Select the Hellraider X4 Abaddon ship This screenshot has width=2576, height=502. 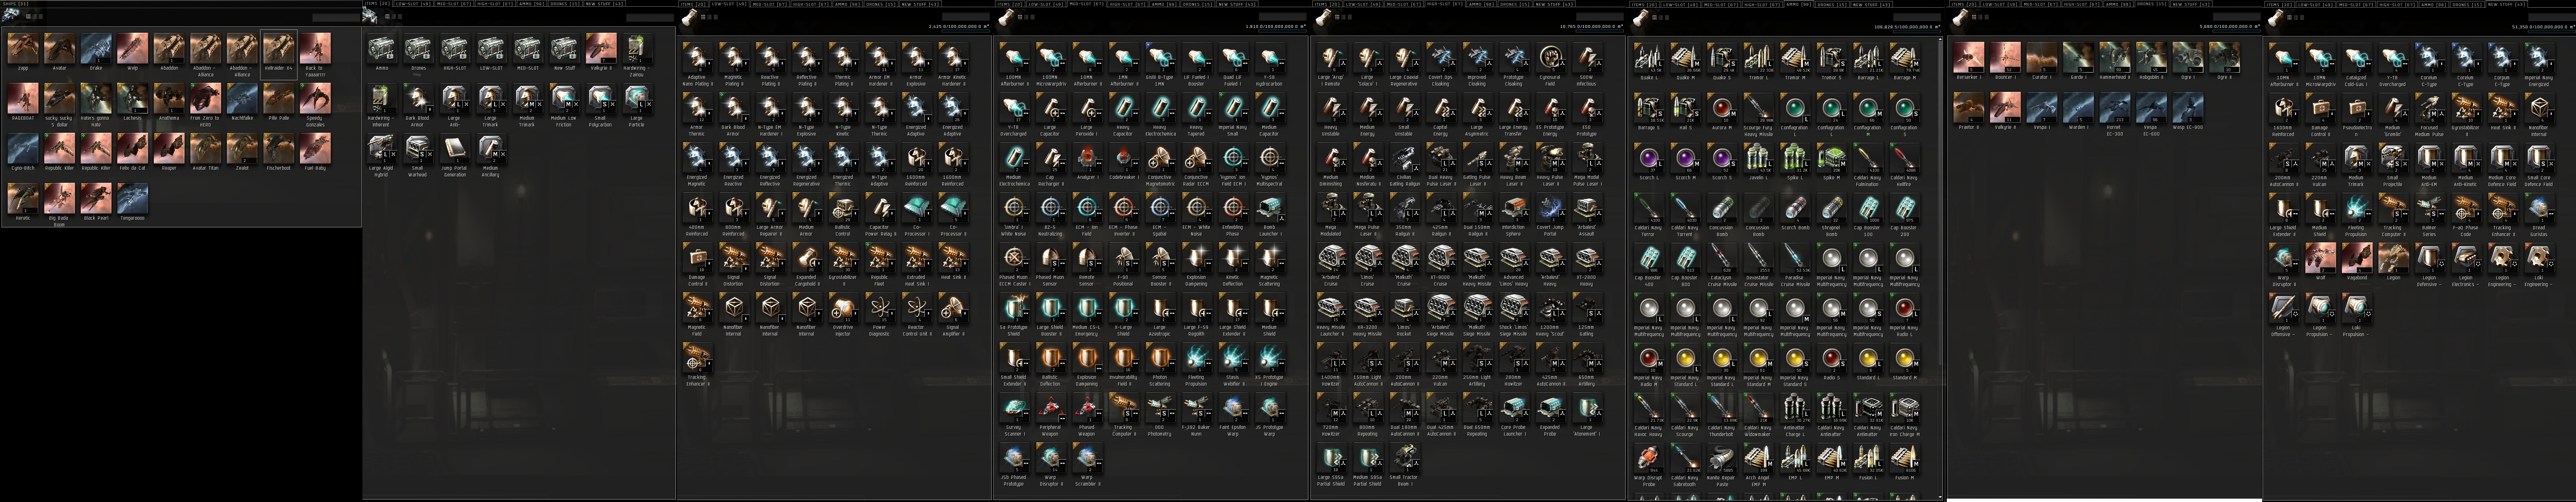(x=278, y=48)
